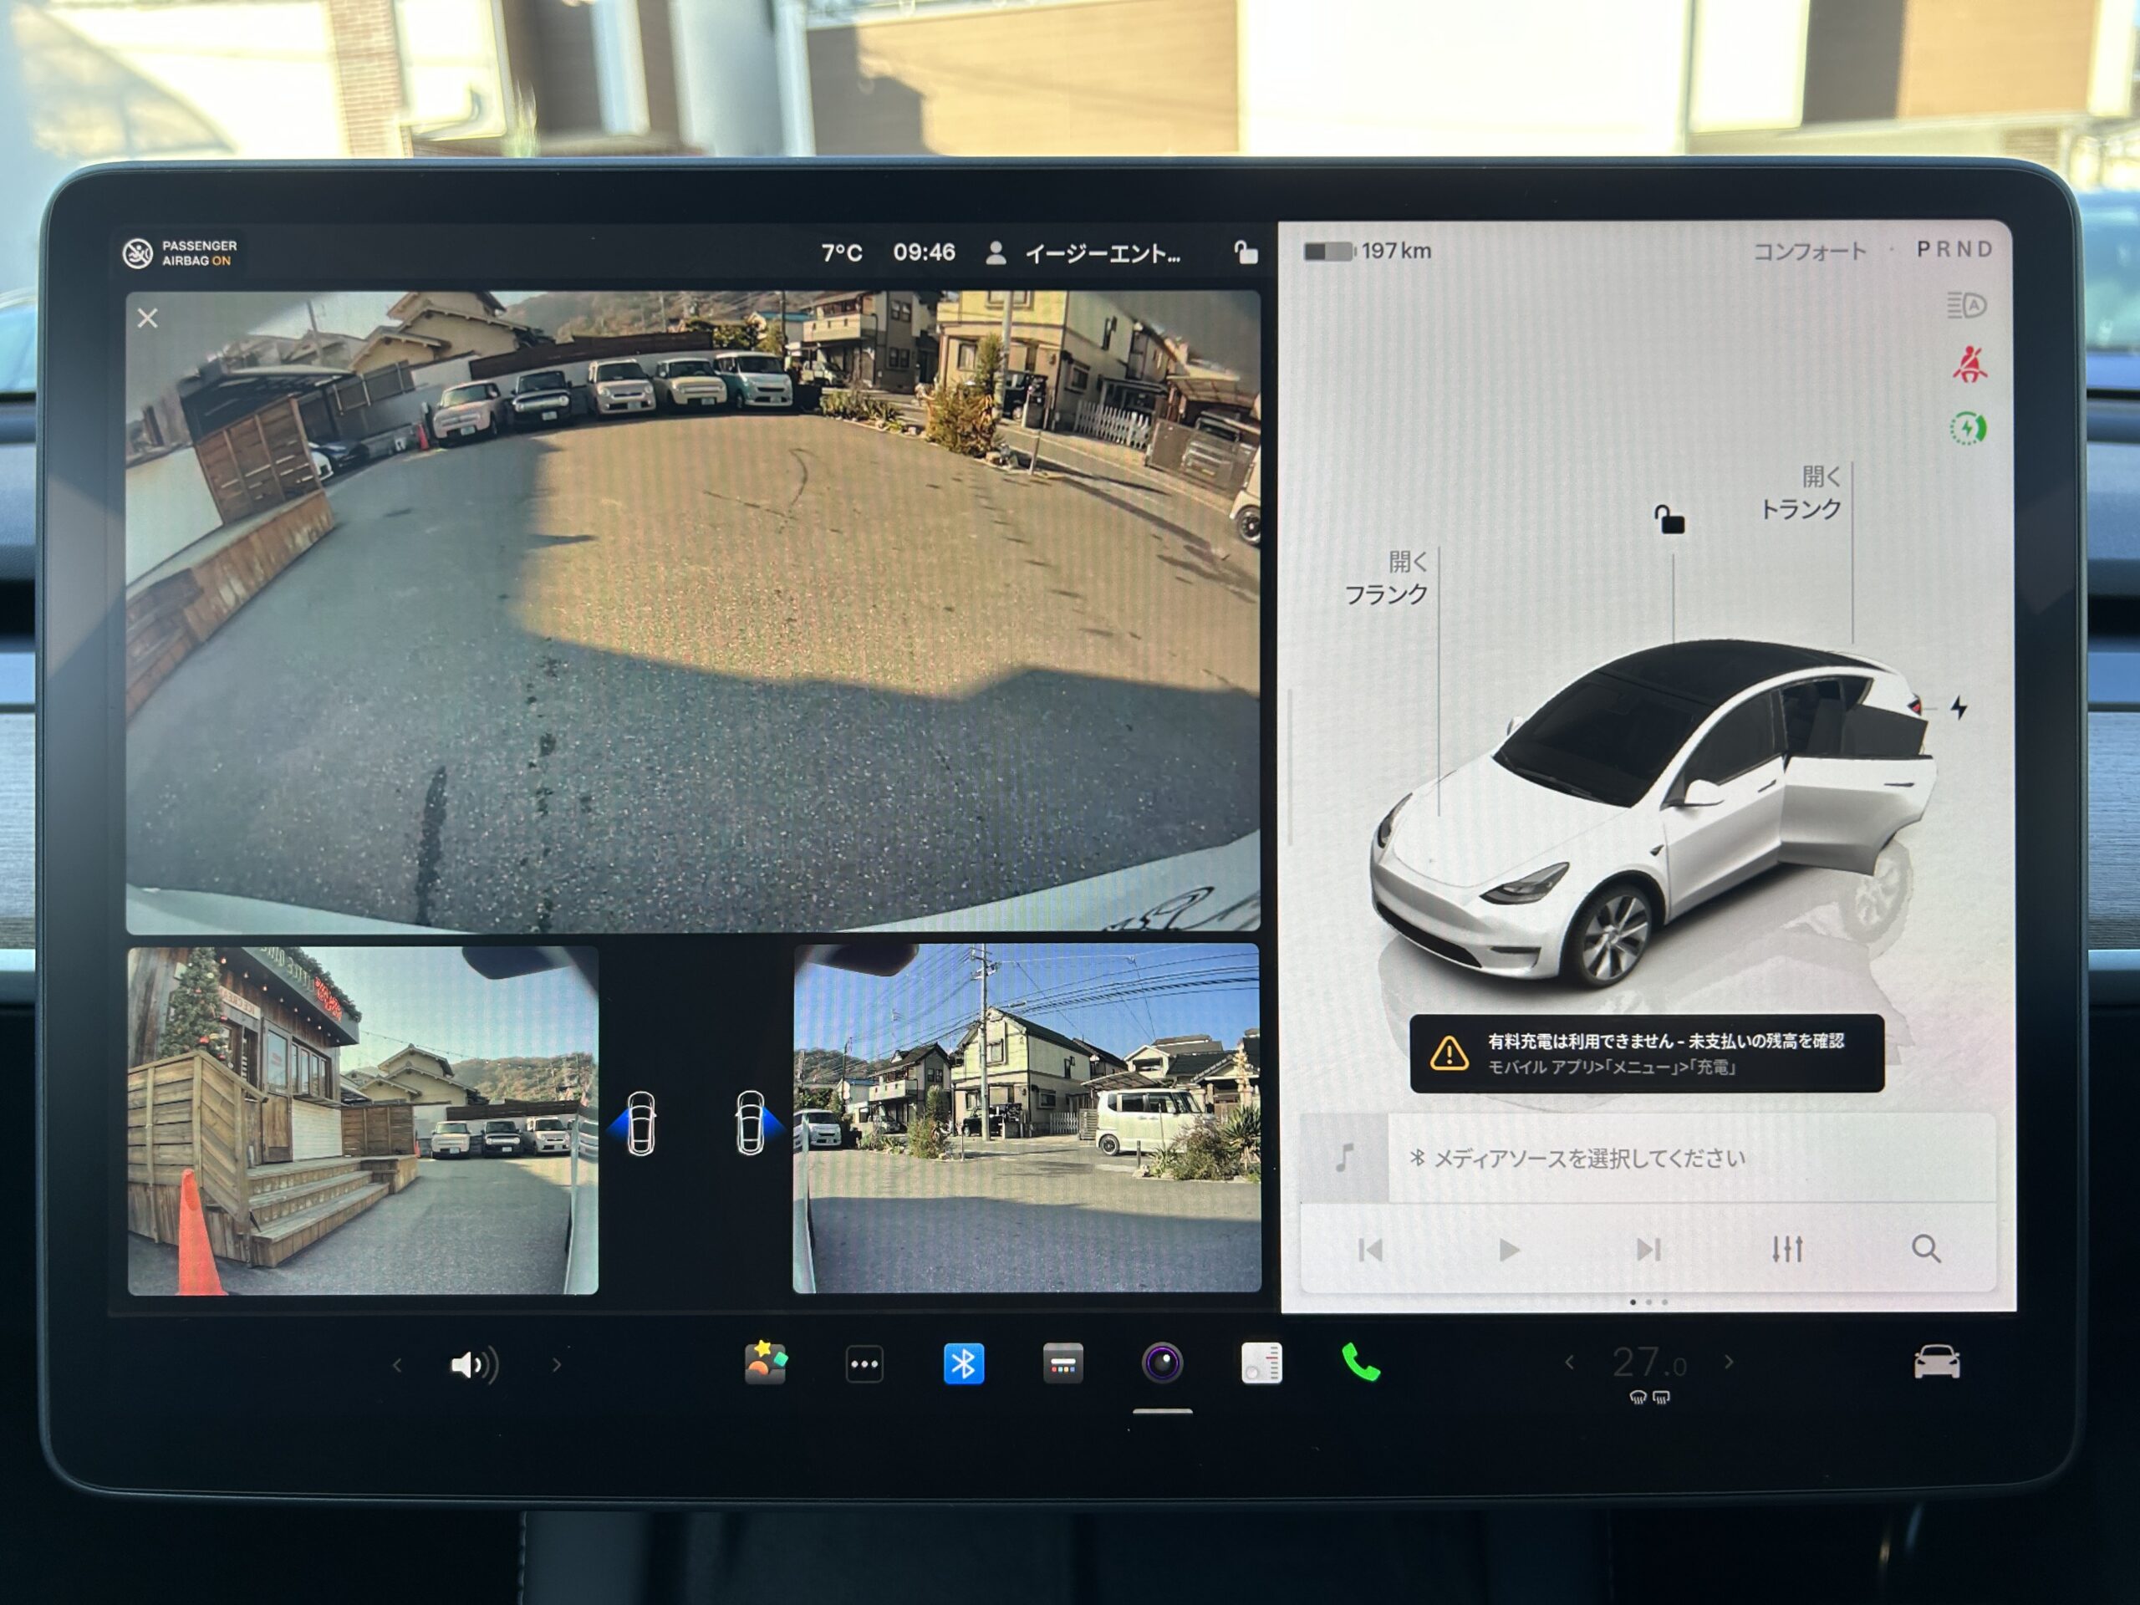Screen dimensions: 2140x1605
Task: Toggle the right side camera view
Action: [x=752, y=1123]
